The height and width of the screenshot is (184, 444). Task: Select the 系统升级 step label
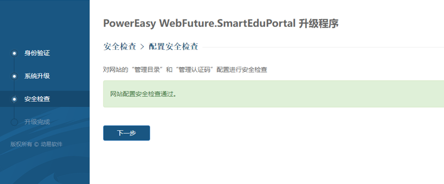click(x=37, y=76)
